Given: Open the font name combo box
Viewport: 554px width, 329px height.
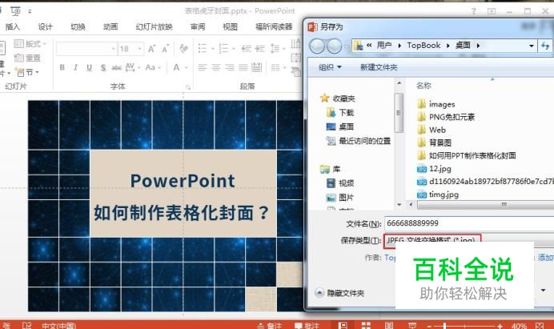Looking at the screenshot, I should point(86,49).
